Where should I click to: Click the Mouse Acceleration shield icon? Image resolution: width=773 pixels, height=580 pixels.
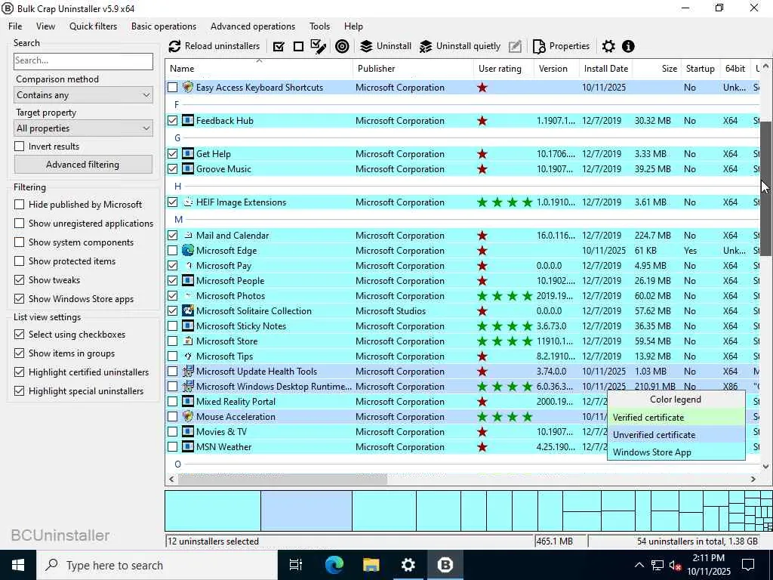188,417
